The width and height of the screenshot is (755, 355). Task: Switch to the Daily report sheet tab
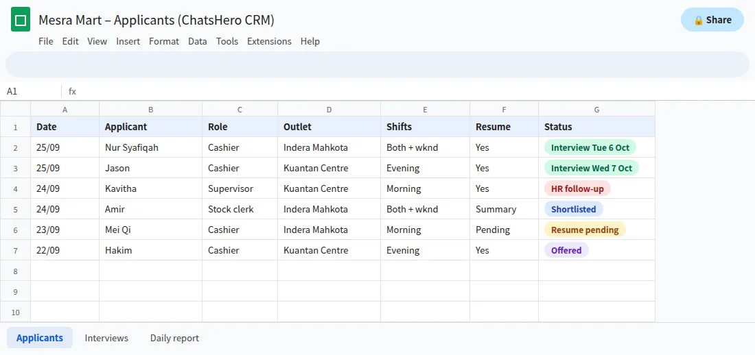pos(174,338)
